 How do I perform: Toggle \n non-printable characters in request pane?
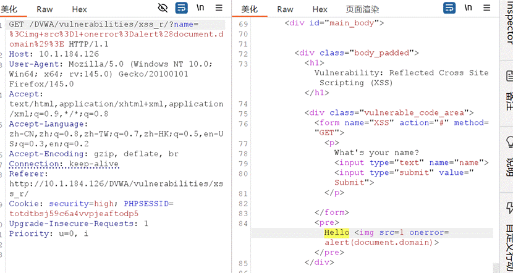(x=200, y=8)
